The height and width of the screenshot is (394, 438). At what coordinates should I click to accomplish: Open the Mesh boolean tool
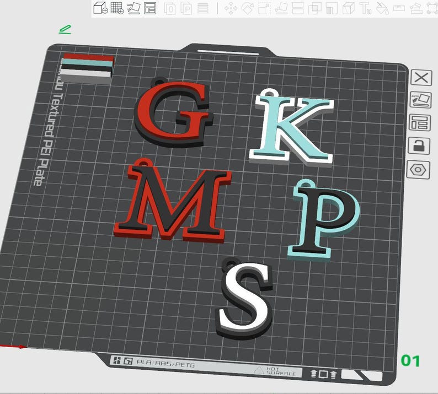pyautogui.click(x=315, y=8)
